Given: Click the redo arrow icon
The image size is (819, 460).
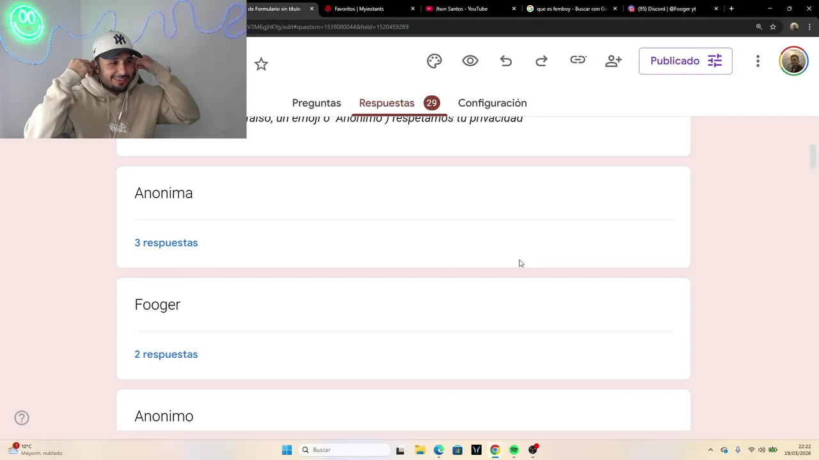Looking at the screenshot, I should click(541, 61).
